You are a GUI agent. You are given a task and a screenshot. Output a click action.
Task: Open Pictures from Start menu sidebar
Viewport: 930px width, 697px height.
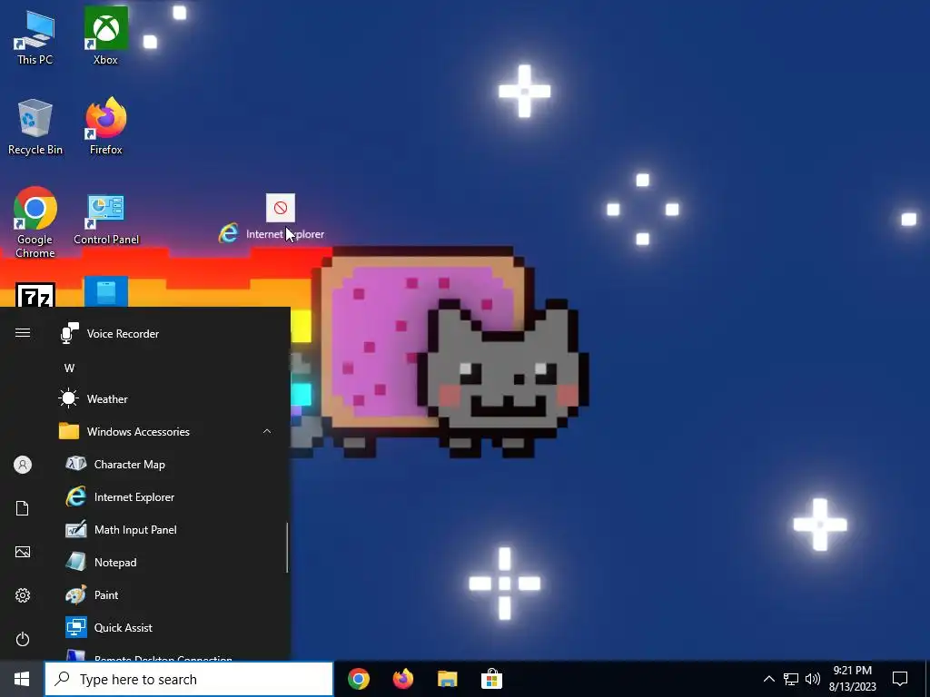point(23,552)
